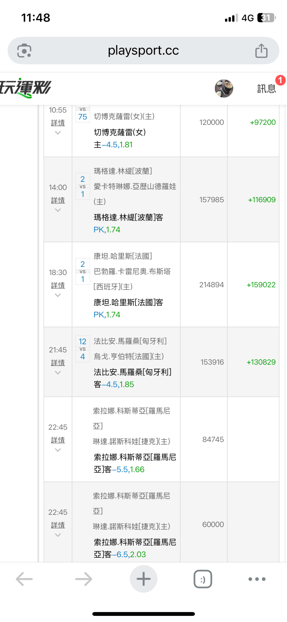Viewport: 287px width, 622px height.
Task: Tap the camera scan icon in address bar
Action: click(24, 51)
